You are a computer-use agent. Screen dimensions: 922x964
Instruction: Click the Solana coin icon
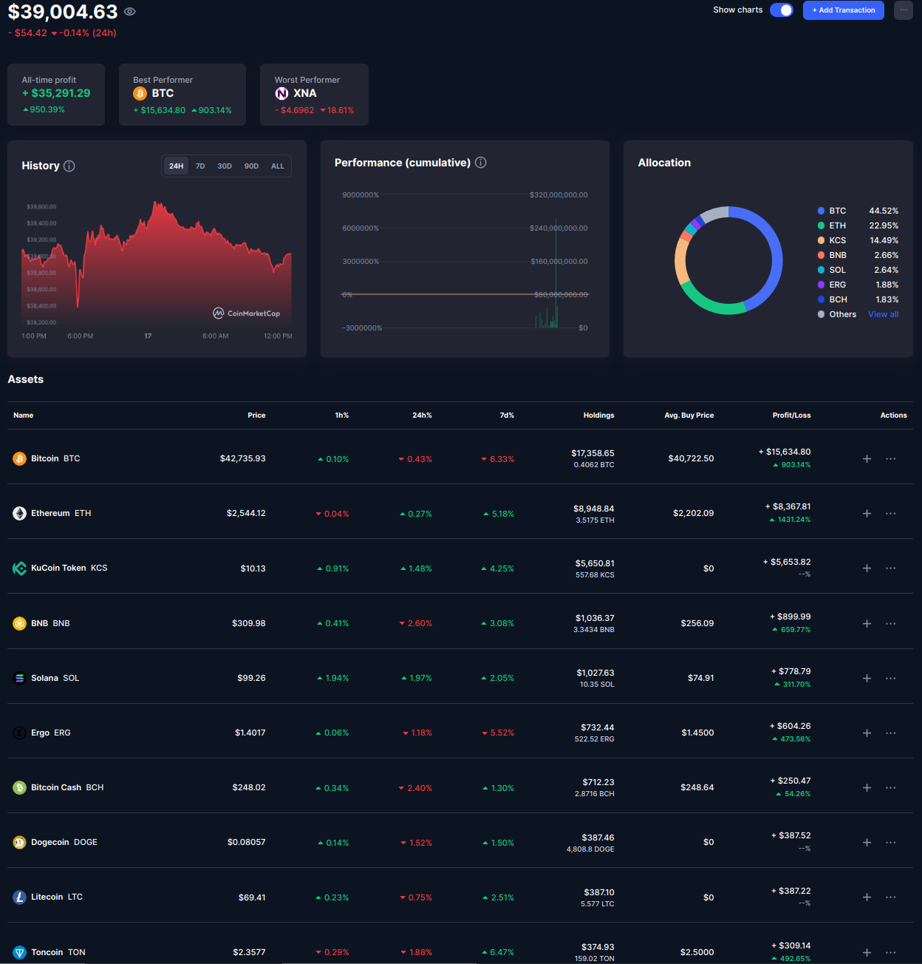pyautogui.click(x=20, y=678)
